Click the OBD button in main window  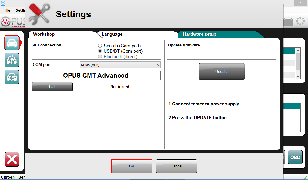[x=295, y=157]
